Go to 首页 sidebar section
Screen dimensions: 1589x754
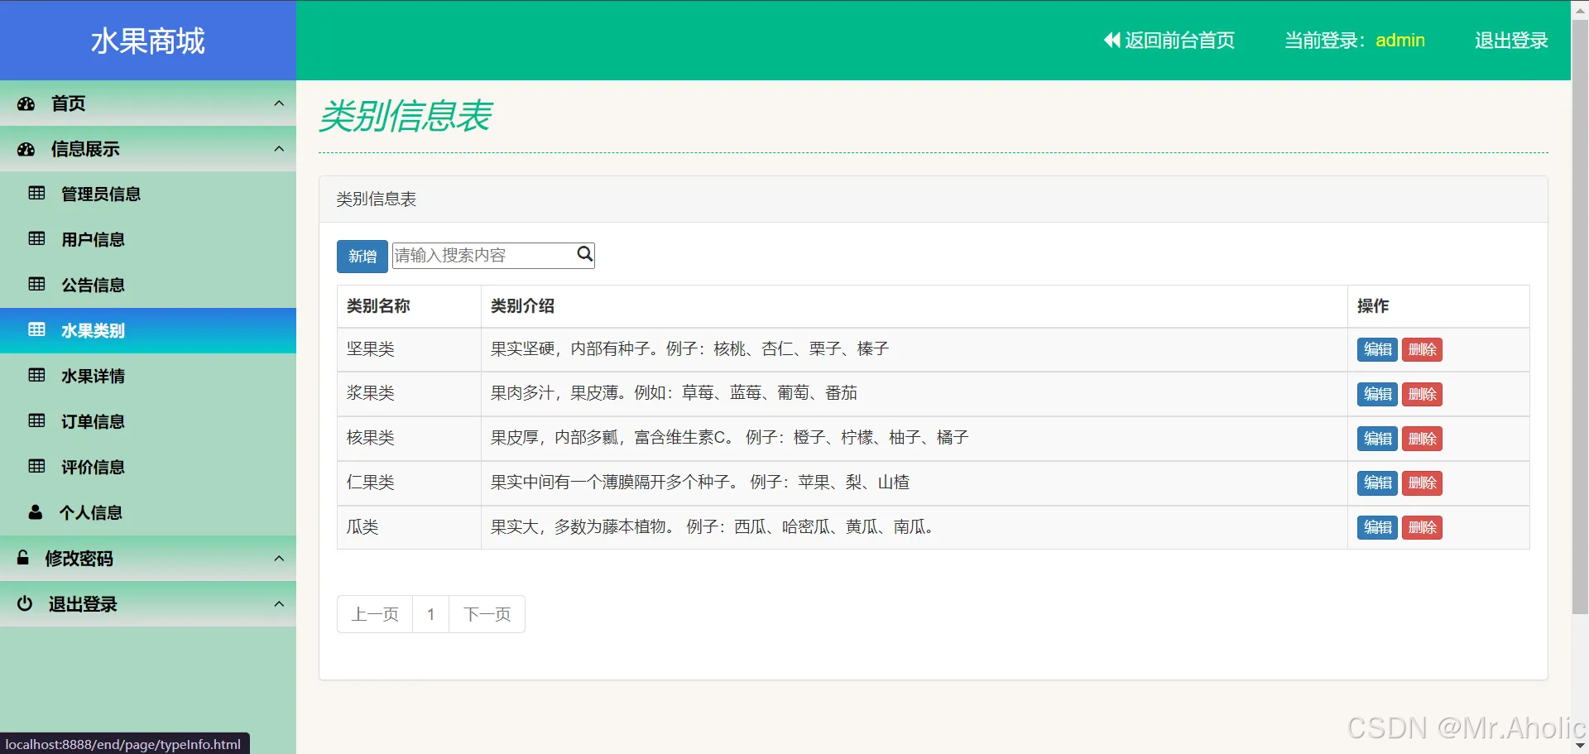coord(148,103)
